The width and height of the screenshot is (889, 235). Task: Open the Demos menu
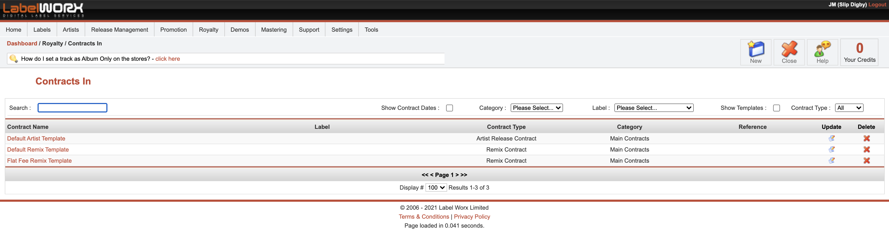coord(239,30)
